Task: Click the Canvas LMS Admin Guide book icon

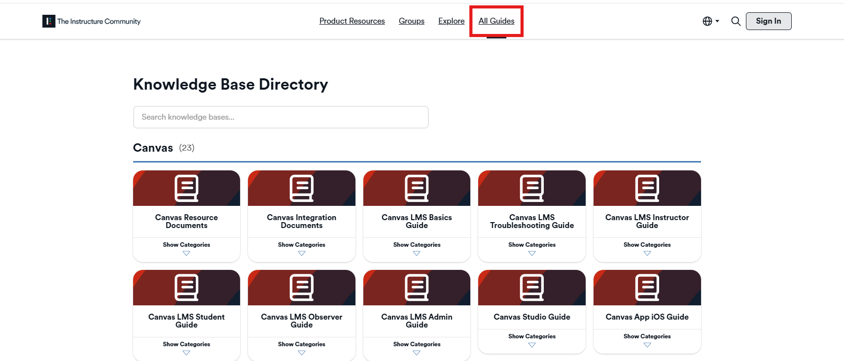Action: coord(417,288)
